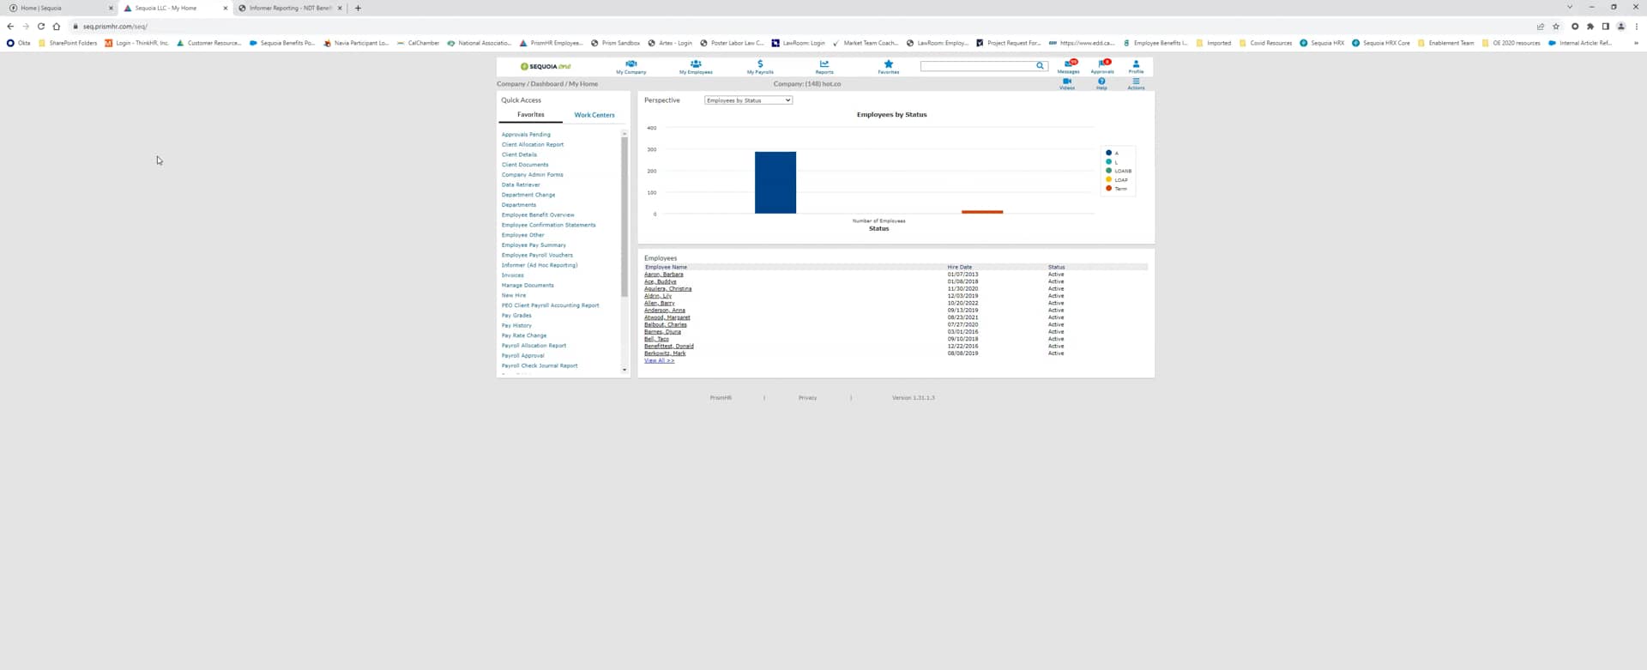Toggle the A status legend swatch

pos(1108,154)
